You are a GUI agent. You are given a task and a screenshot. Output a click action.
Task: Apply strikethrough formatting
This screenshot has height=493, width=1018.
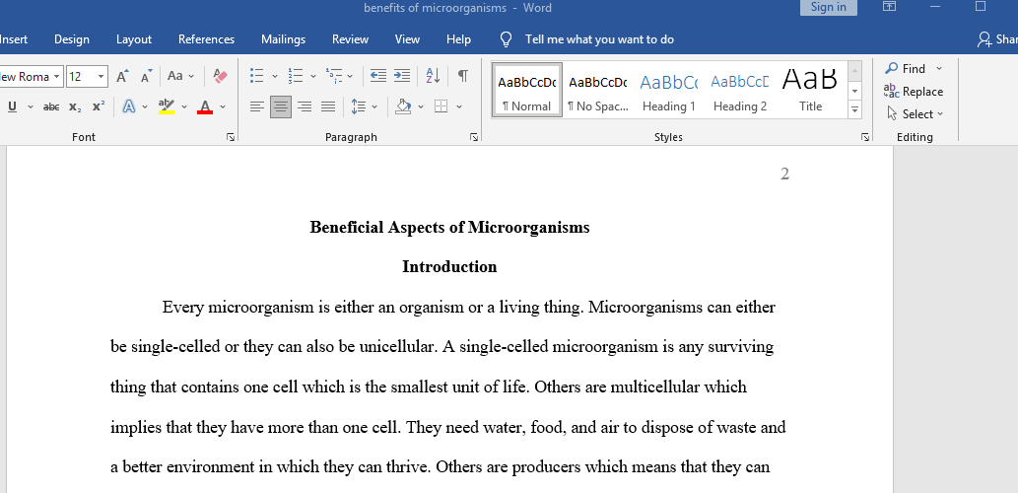[x=51, y=106]
